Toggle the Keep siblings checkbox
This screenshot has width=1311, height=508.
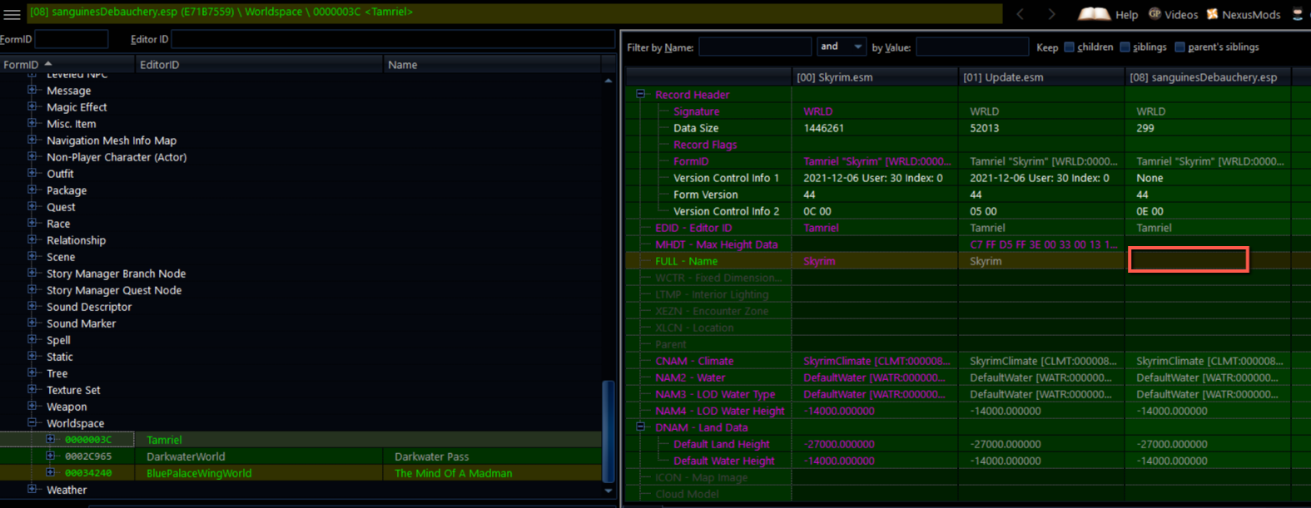(x=1125, y=47)
